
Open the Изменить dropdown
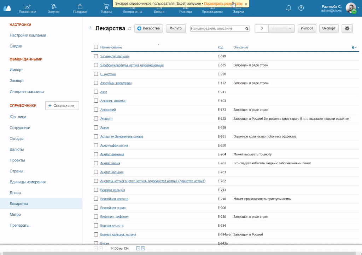pyautogui.click(x=281, y=29)
